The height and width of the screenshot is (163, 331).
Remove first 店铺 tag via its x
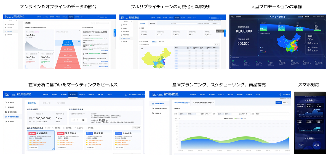click(186, 114)
